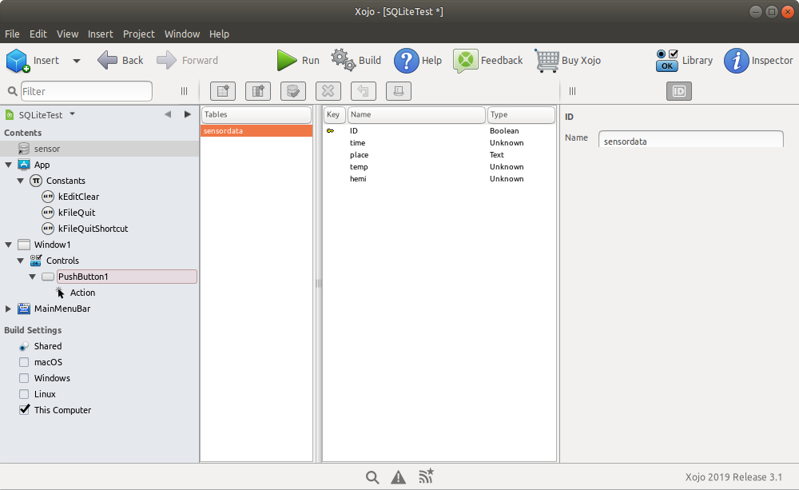Screen dimensions: 799x490
Task: Select the kFileQuitShortcut constant
Action: pyautogui.click(x=93, y=229)
